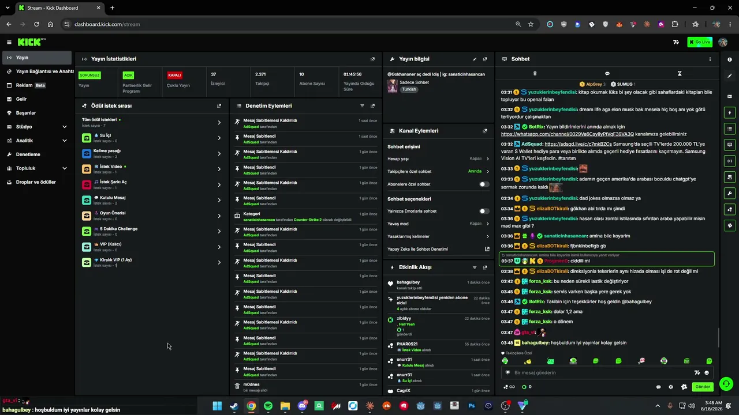Viewport: 739px width, 415px height.
Task: Open the emoji picker in the message box
Action: [x=706, y=373]
